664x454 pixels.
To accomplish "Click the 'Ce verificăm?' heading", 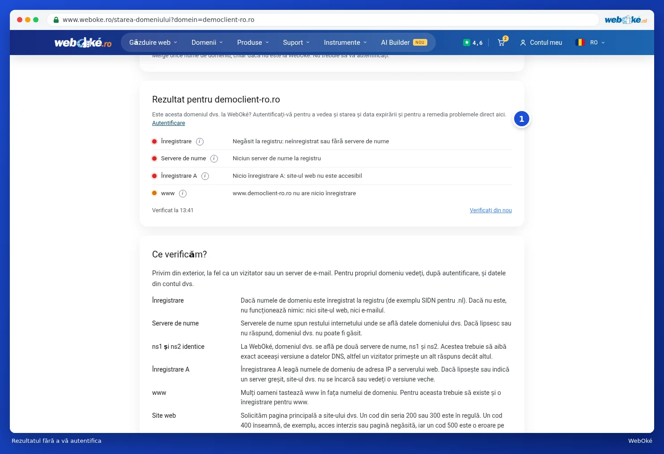I will [179, 254].
